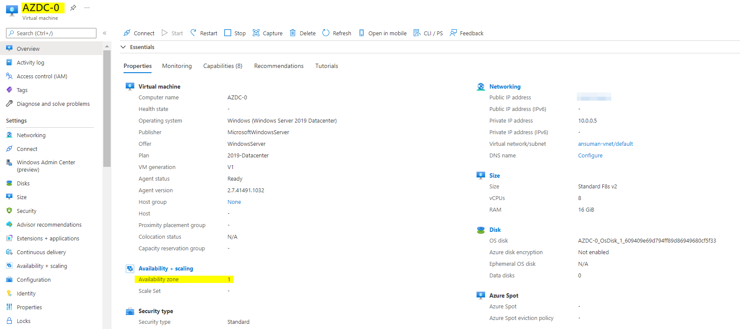Click the Connect toolbar button
This screenshot has width=740, height=329.
139,33
